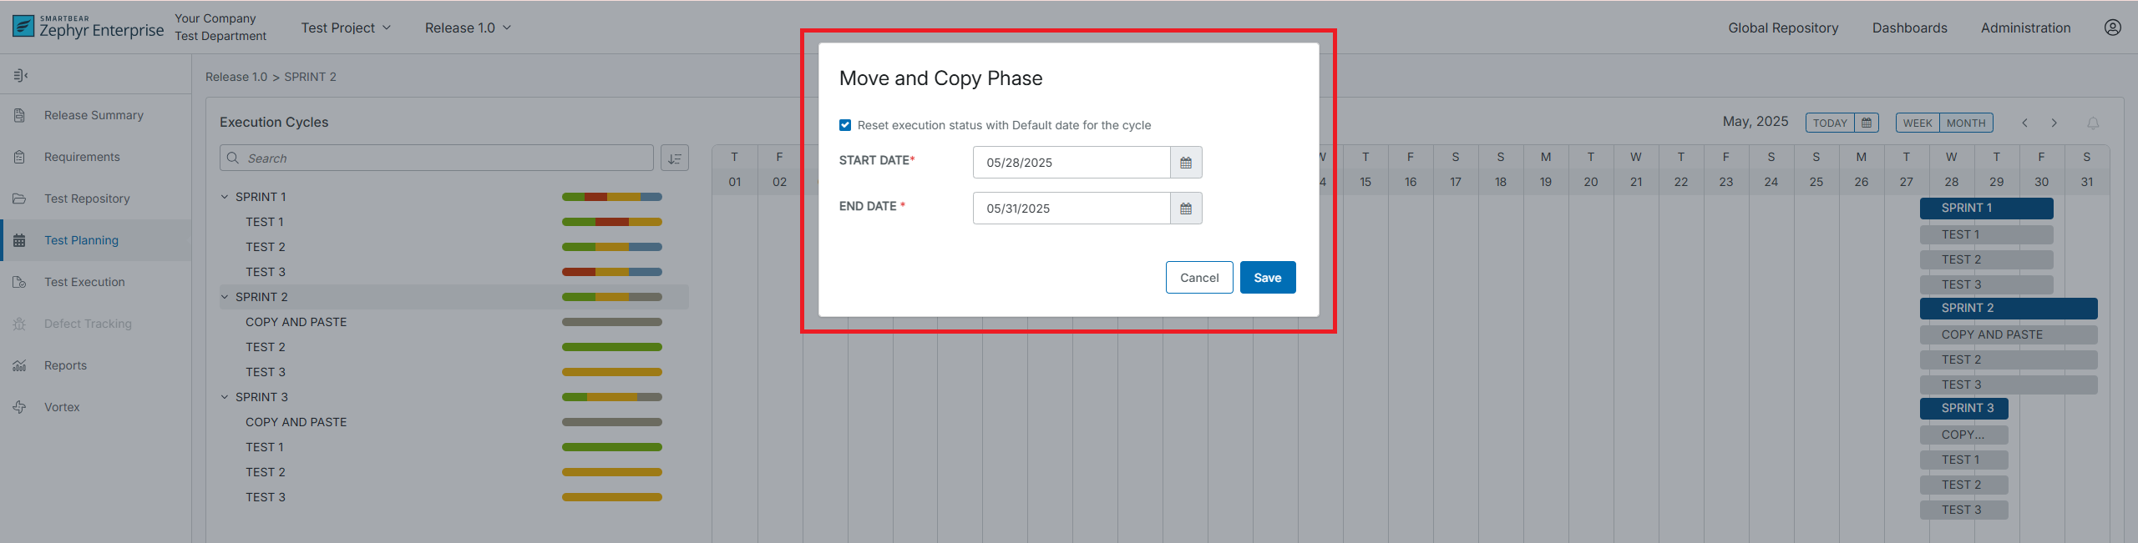Click the SPRINT 2 timeline bar
Screen dimensions: 2138x543
tap(2008, 309)
